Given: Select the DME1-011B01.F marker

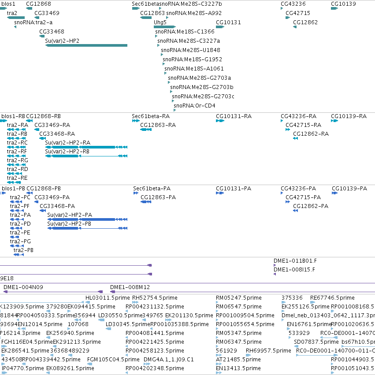Looking at the screenshot, I should tap(275, 265).
